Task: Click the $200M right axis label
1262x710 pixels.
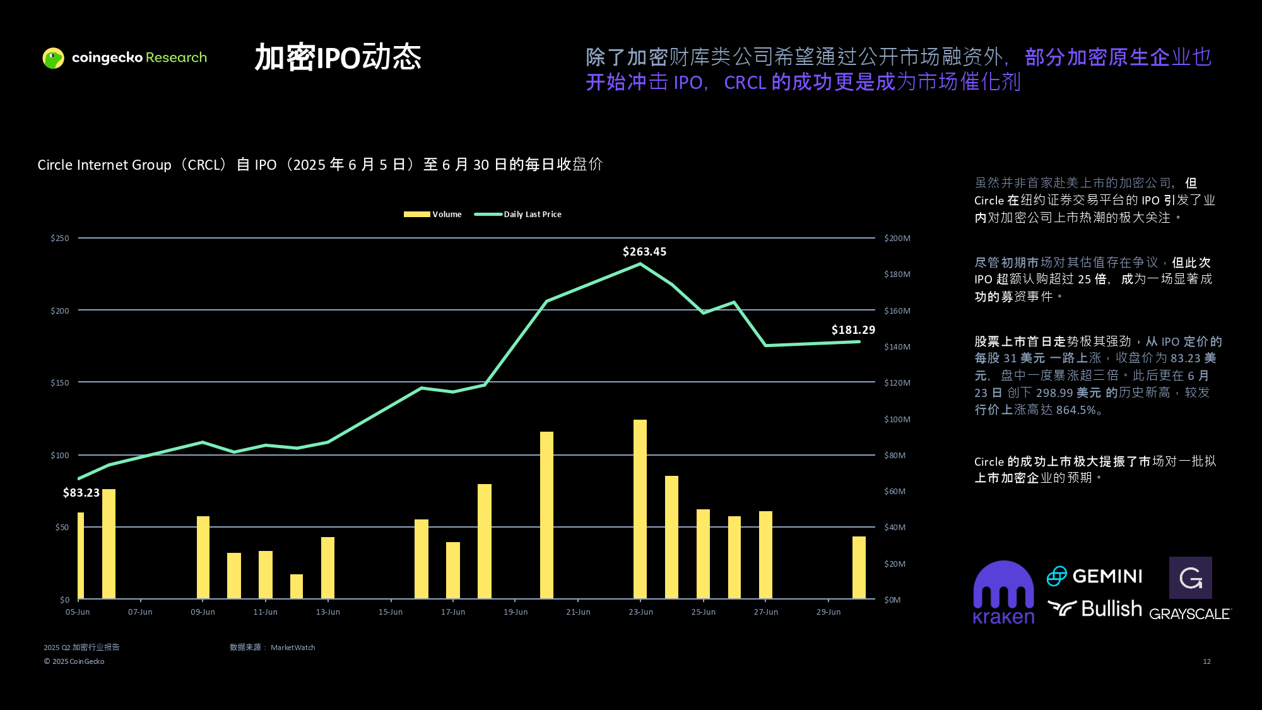Action: coord(897,239)
